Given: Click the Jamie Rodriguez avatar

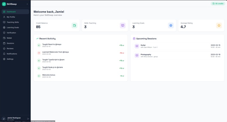Looking at the screenshot, I should (x=4, y=119).
